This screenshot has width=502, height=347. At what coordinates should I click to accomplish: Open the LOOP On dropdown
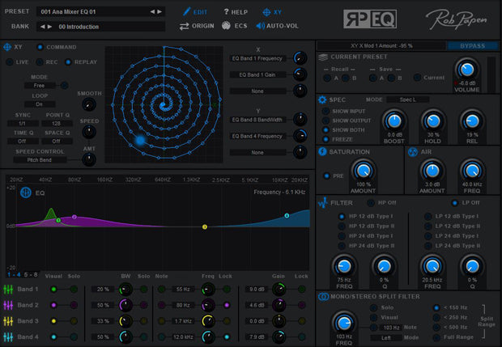[x=39, y=104]
